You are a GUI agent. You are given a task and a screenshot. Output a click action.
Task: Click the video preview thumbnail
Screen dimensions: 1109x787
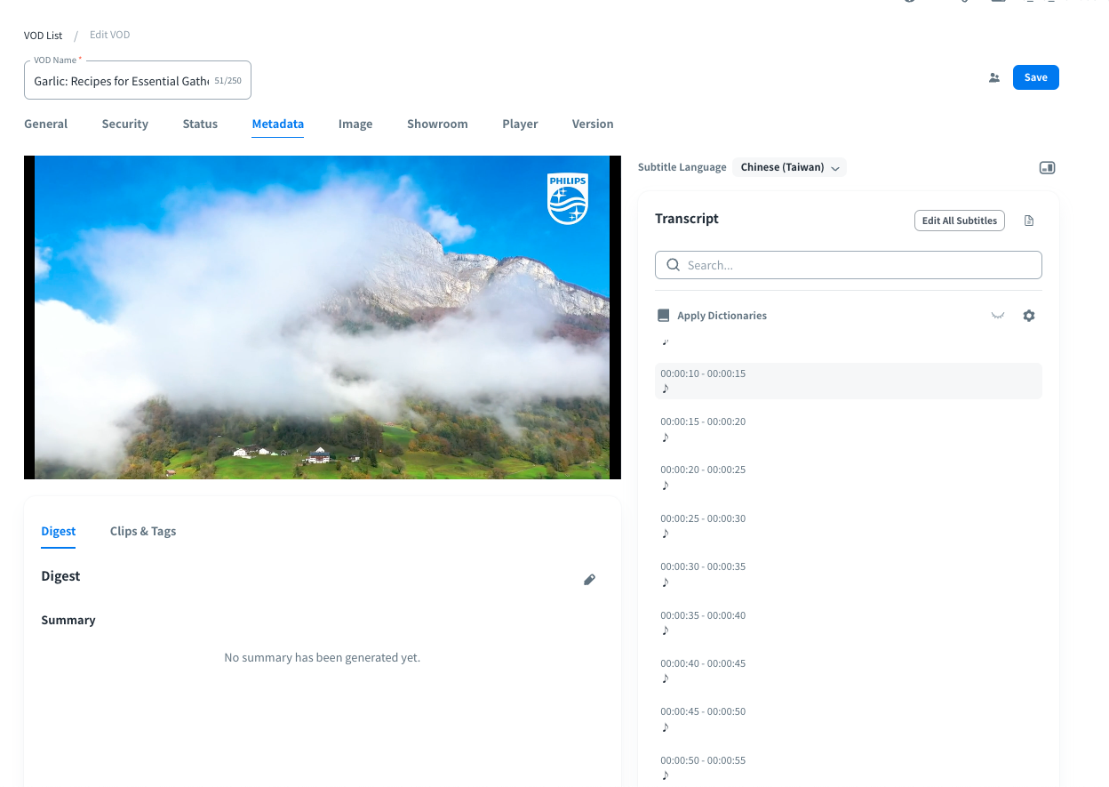pyautogui.click(x=322, y=317)
